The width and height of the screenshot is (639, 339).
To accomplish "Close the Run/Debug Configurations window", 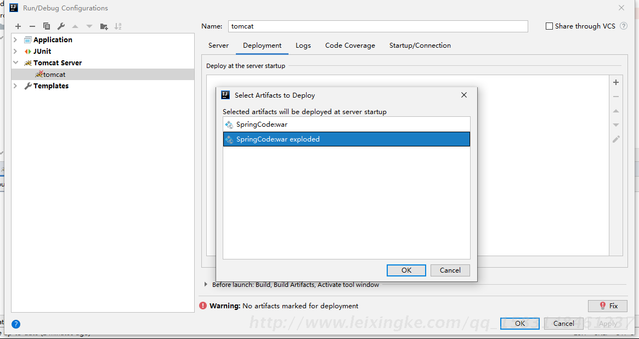I will pyautogui.click(x=621, y=8).
